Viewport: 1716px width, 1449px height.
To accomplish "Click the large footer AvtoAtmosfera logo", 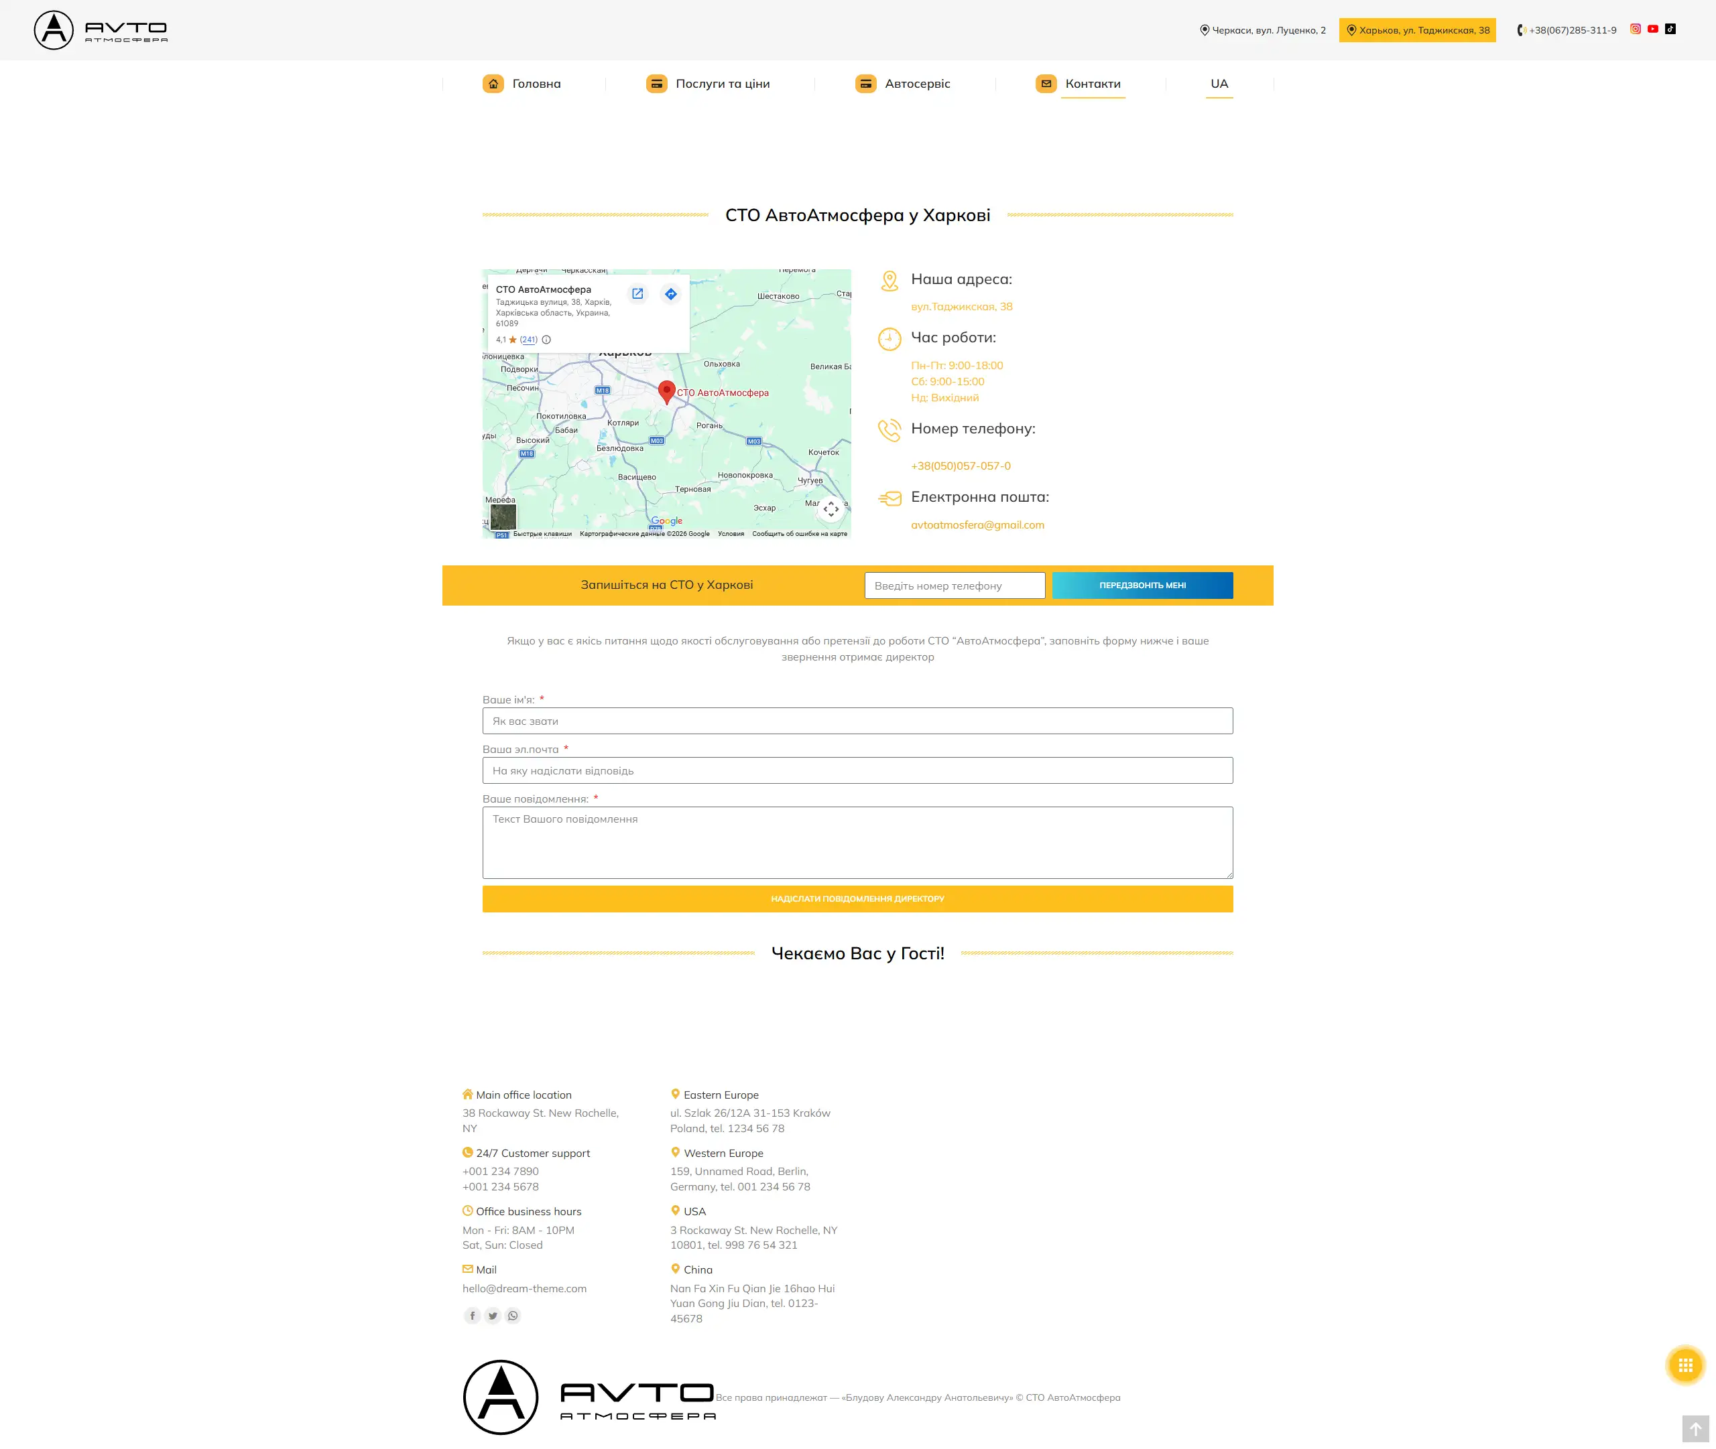I will point(589,1397).
